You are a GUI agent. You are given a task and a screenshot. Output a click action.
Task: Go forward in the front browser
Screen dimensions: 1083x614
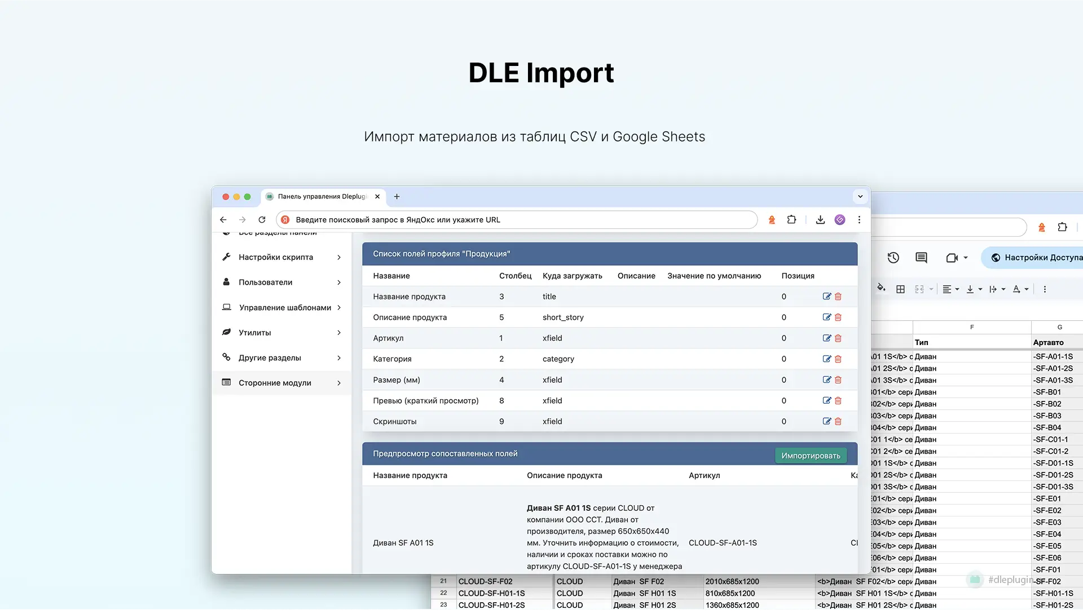coord(243,220)
